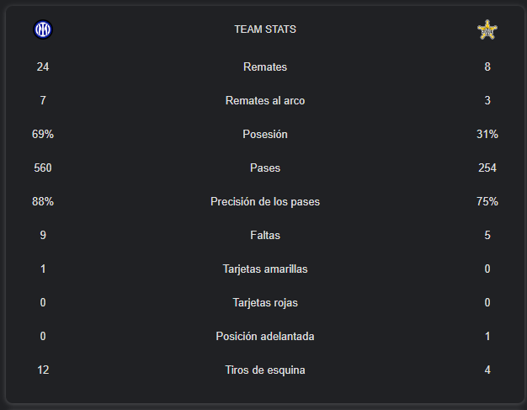Viewport: 527px width, 410px height.
Task: Click the Posición adelantada label
Action: [265, 336]
